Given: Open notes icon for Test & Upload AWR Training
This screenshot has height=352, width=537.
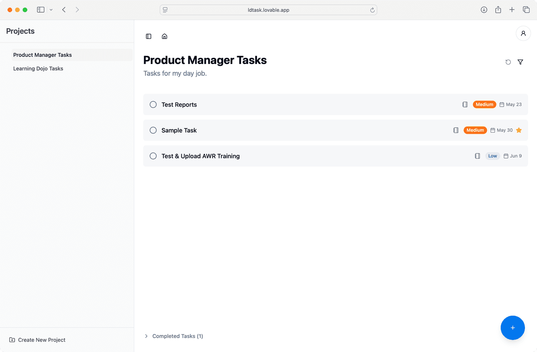Looking at the screenshot, I should tap(477, 156).
